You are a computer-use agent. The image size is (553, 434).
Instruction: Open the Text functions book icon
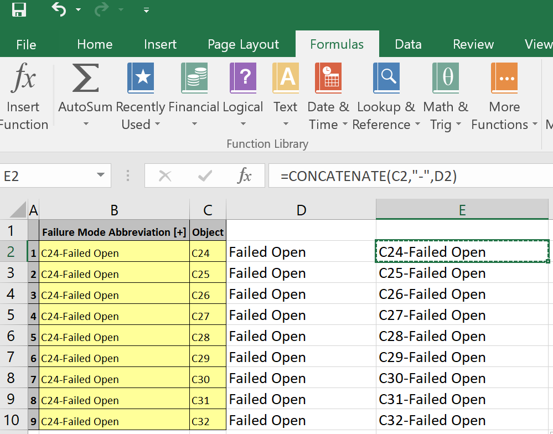pyautogui.click(x=286, y=77)
